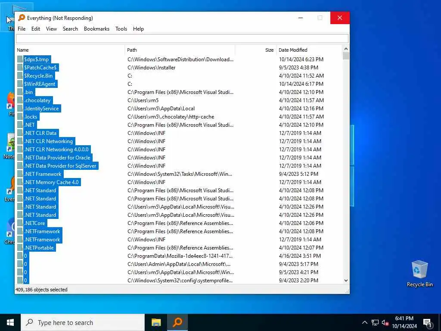Viewport: 441px width, 331px height.
Task: Click folder icon next to .bin
Action: pyautogui.click(x=20, y=92)
